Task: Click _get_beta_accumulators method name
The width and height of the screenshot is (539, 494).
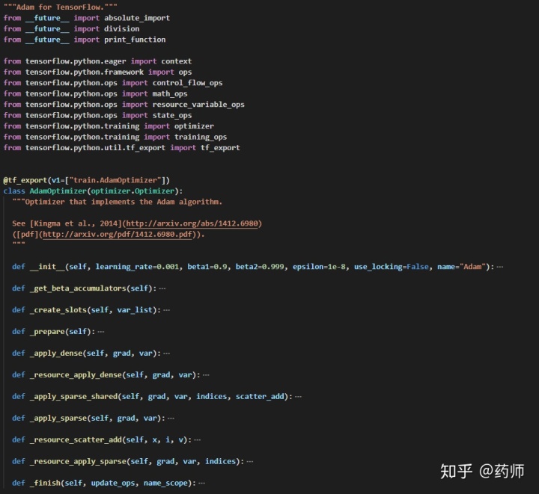Action: pos(78,288)
